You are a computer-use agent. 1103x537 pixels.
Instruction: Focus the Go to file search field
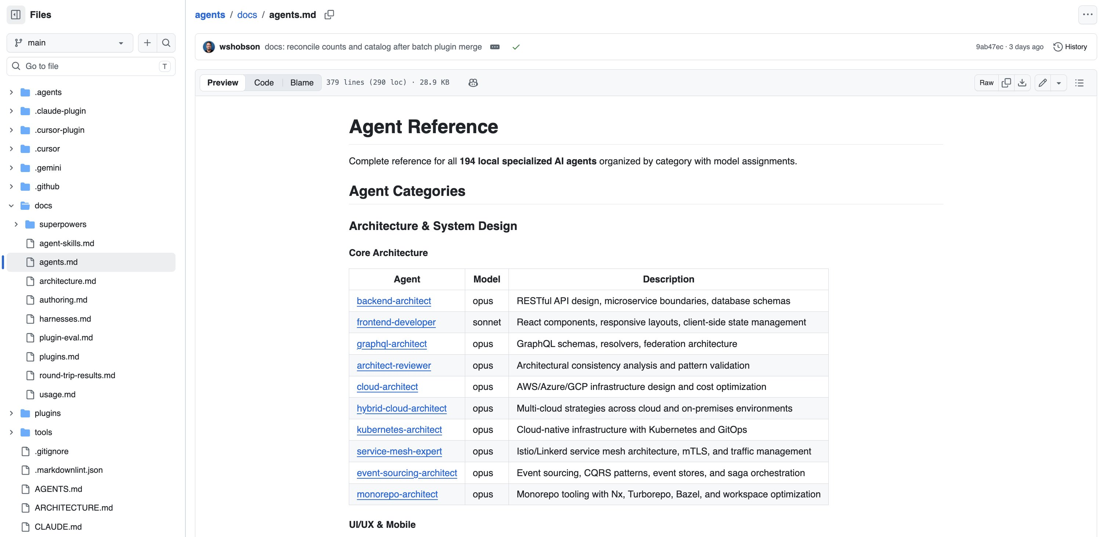91,66
